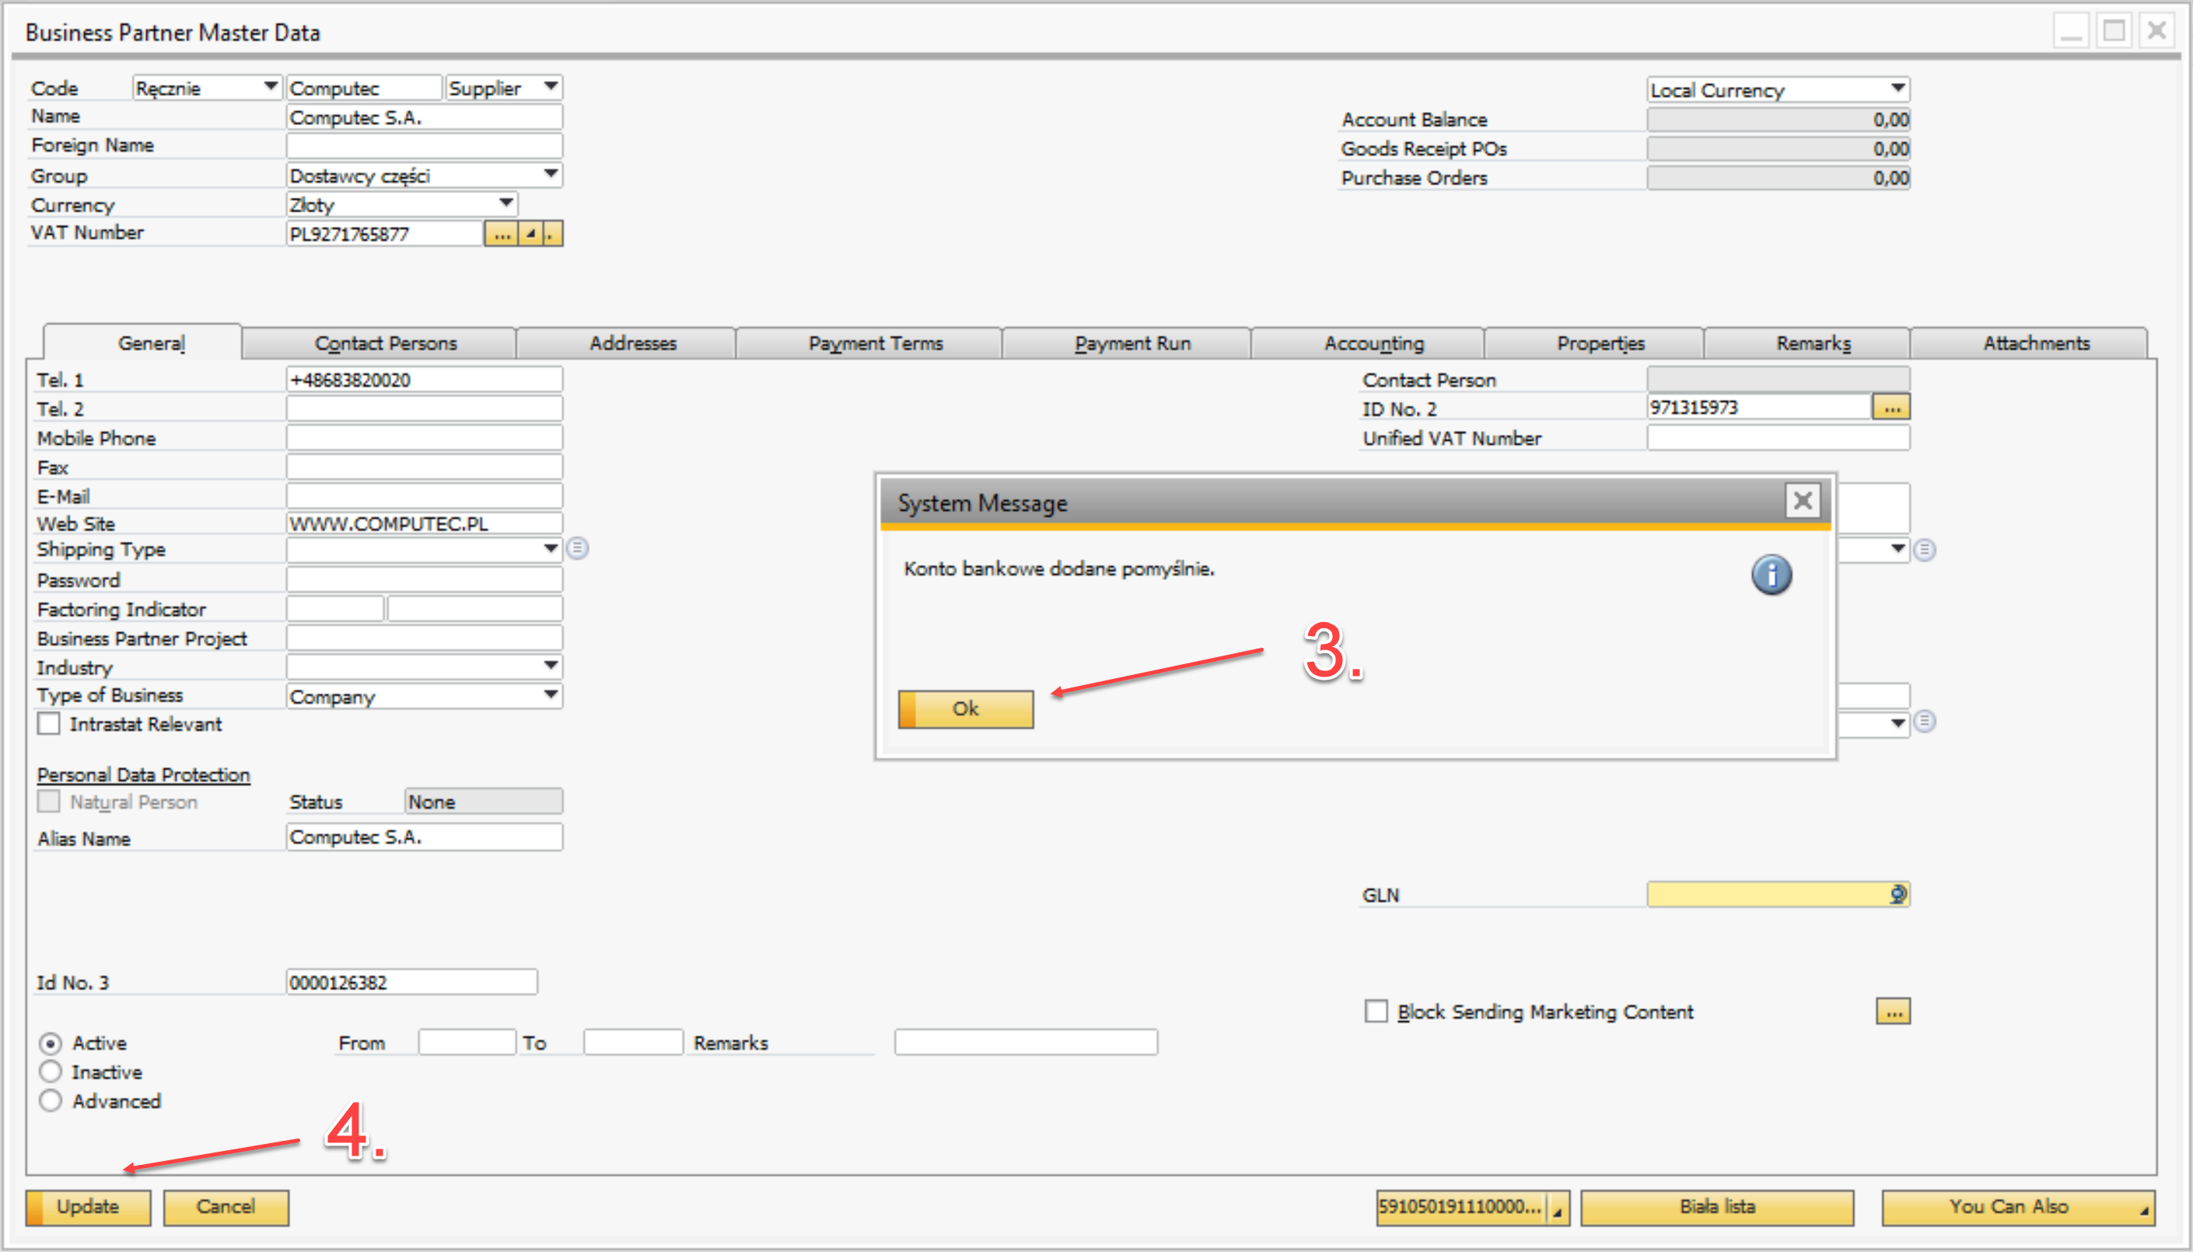Click ellipsis beside Block Sending Marketing Content

(1892, 1011)
